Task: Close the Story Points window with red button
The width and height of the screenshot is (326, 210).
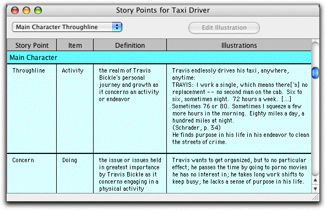Action: click(x=15, y=10)
